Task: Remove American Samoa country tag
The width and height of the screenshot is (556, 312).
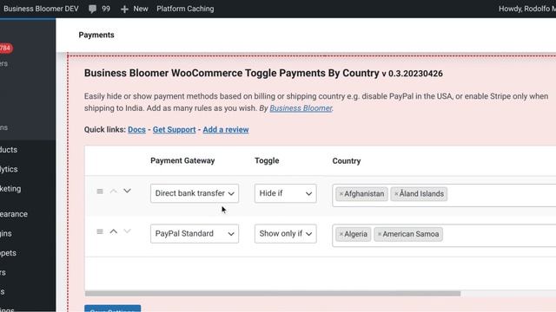Action: coord(379,234)
